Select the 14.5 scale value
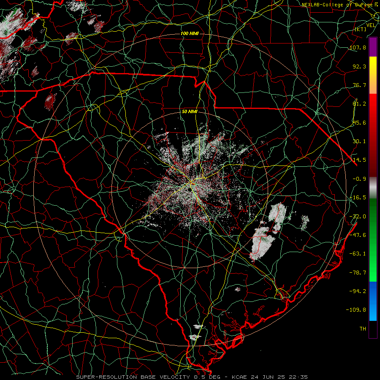Screen dimensions: 380x380 [x=359, y=160]
